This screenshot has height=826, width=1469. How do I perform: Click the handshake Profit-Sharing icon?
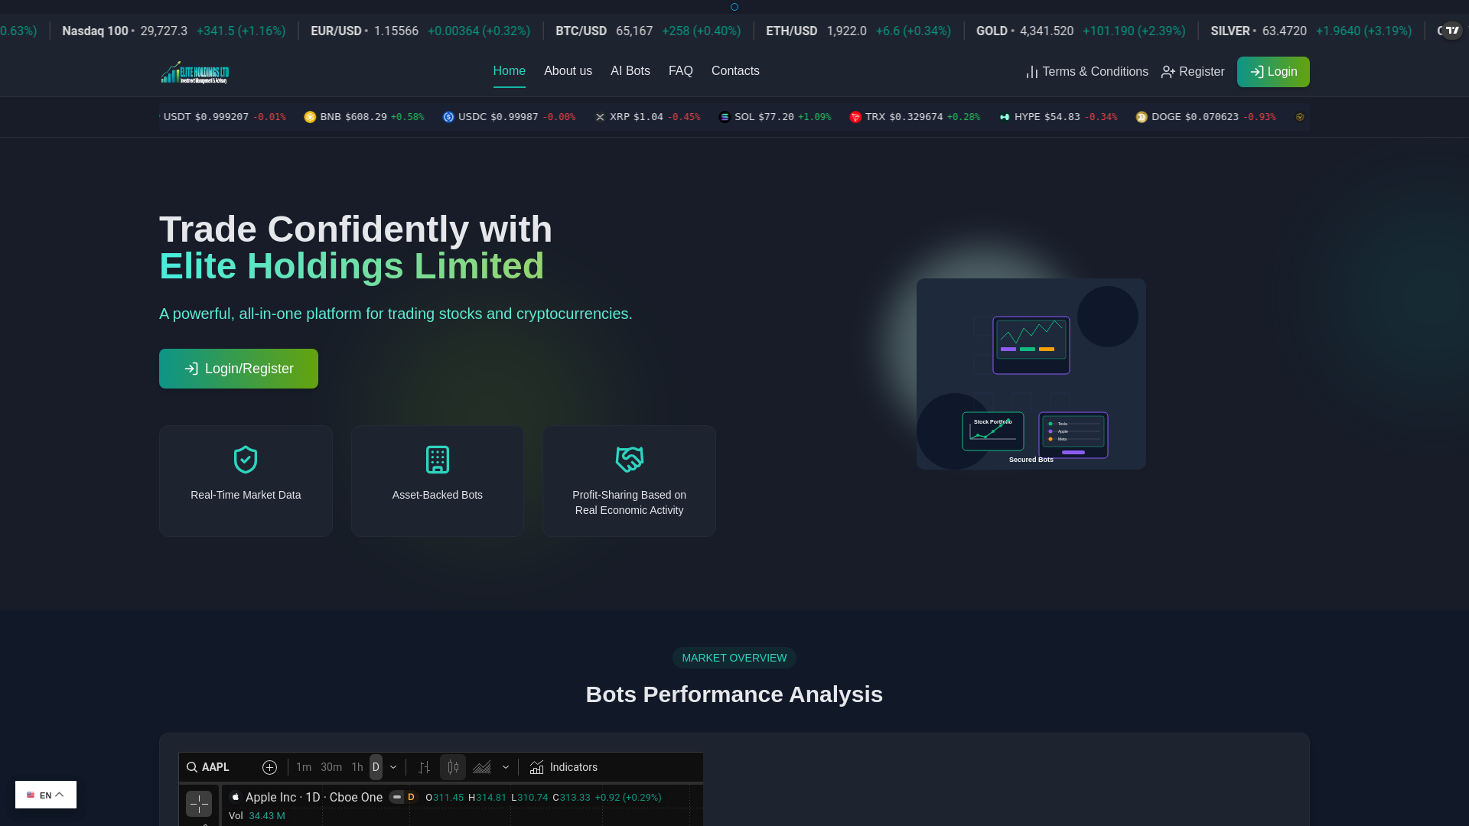tap(630, 460)
